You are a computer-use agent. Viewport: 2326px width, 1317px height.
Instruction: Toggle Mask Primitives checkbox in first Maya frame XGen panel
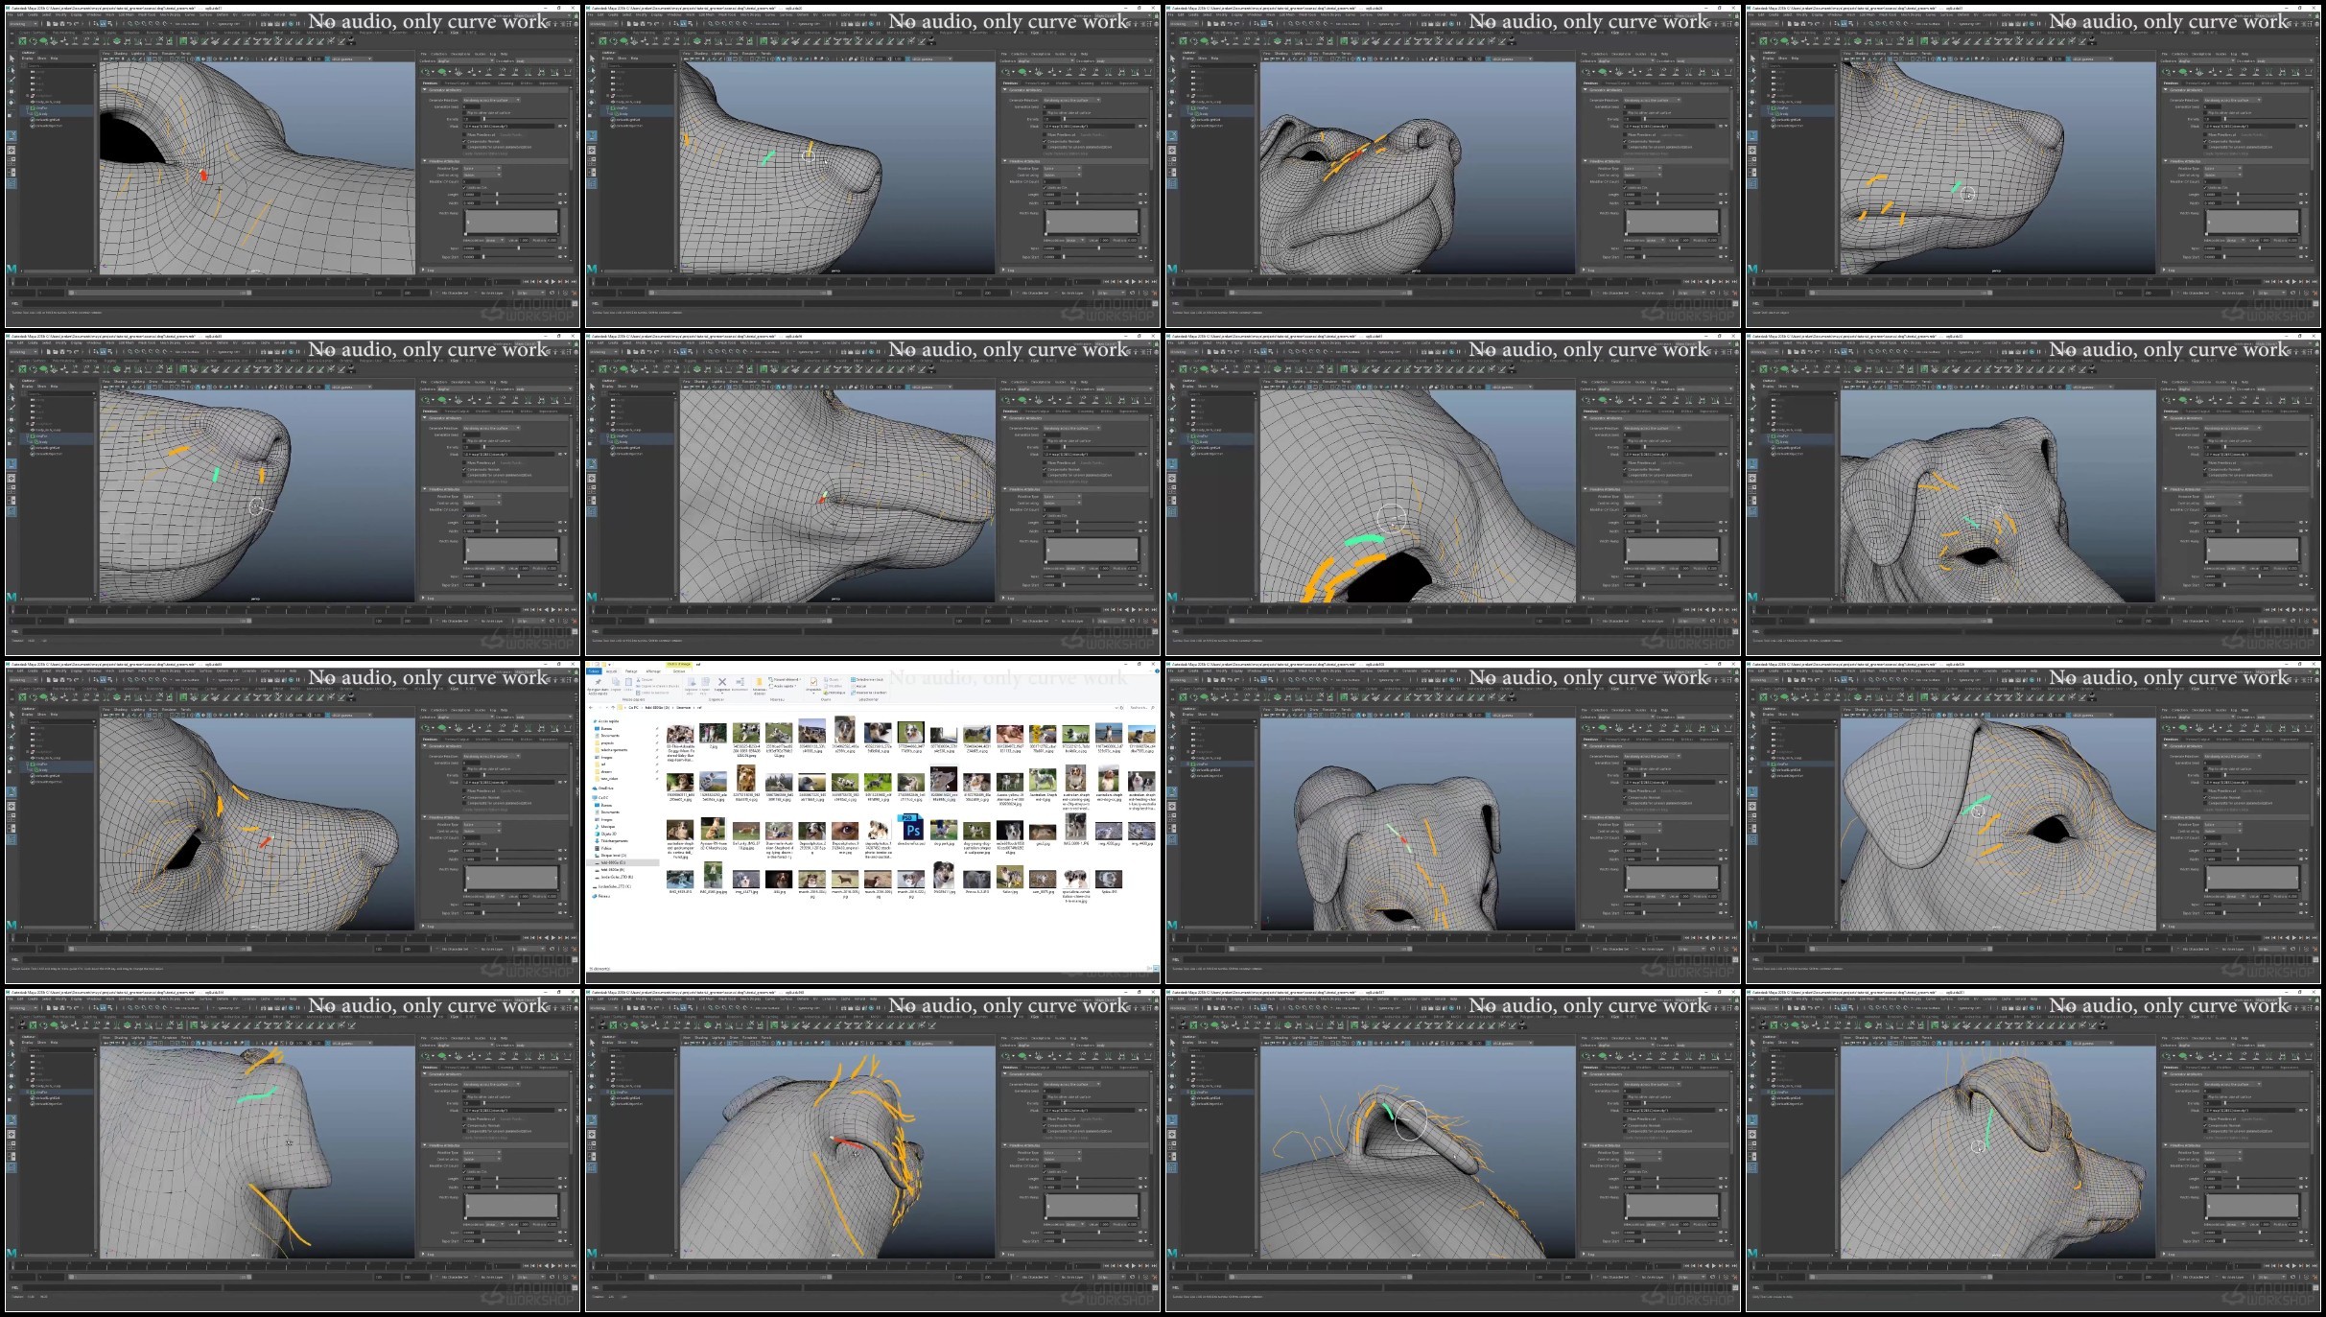(x=464, y=134)
